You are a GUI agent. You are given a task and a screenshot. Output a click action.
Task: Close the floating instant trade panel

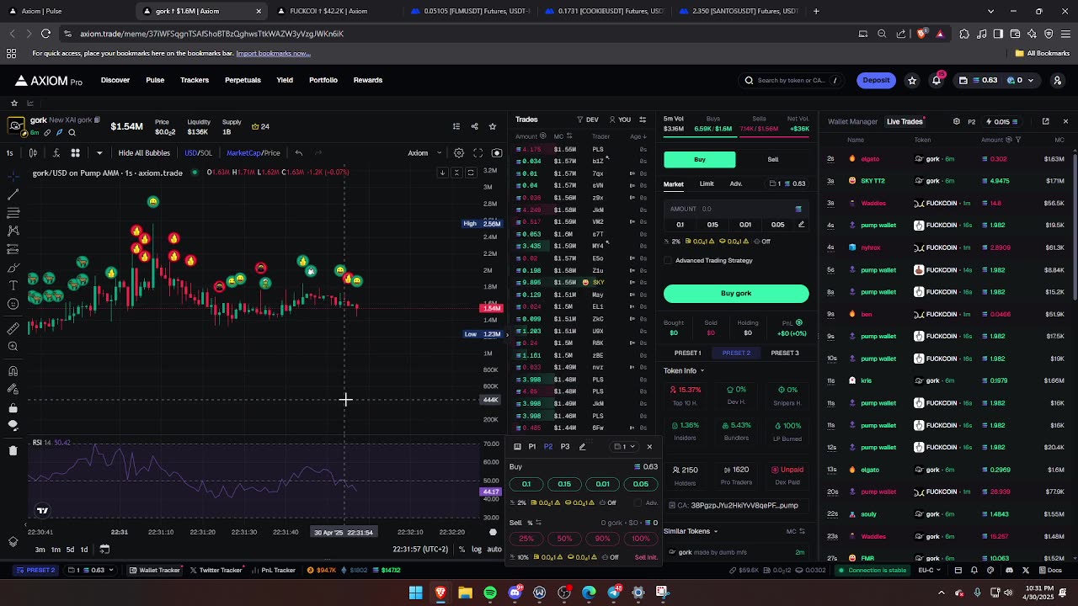click(x=649, y=447)
